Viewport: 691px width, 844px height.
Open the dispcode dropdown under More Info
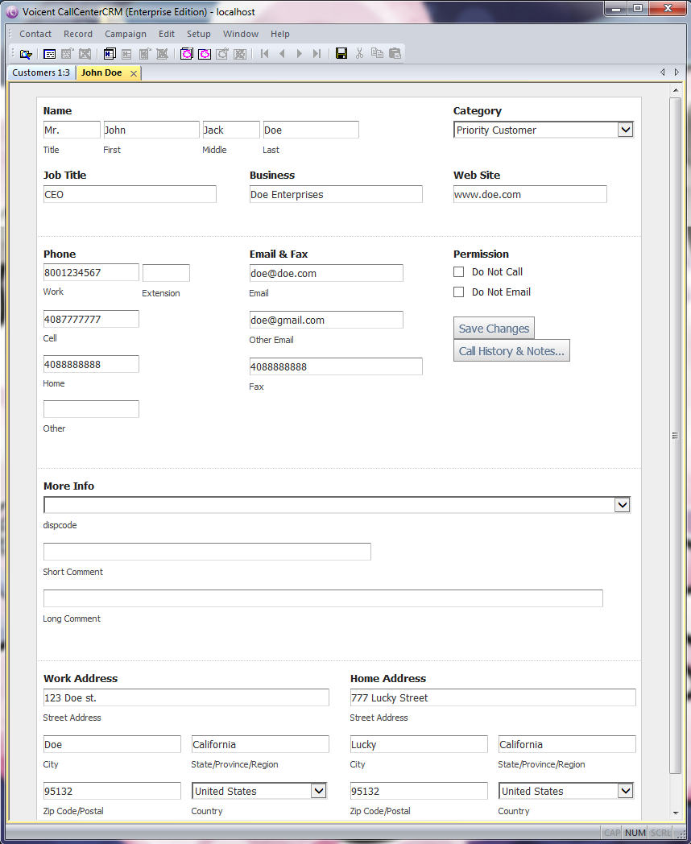click(621, 505)
